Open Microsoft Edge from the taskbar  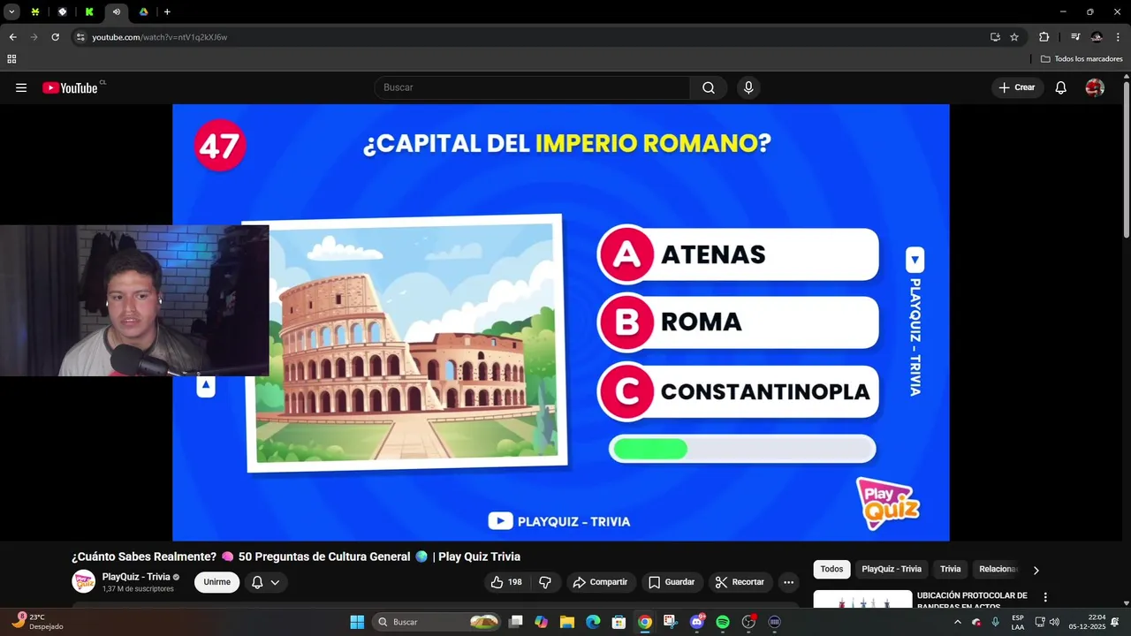593,622
